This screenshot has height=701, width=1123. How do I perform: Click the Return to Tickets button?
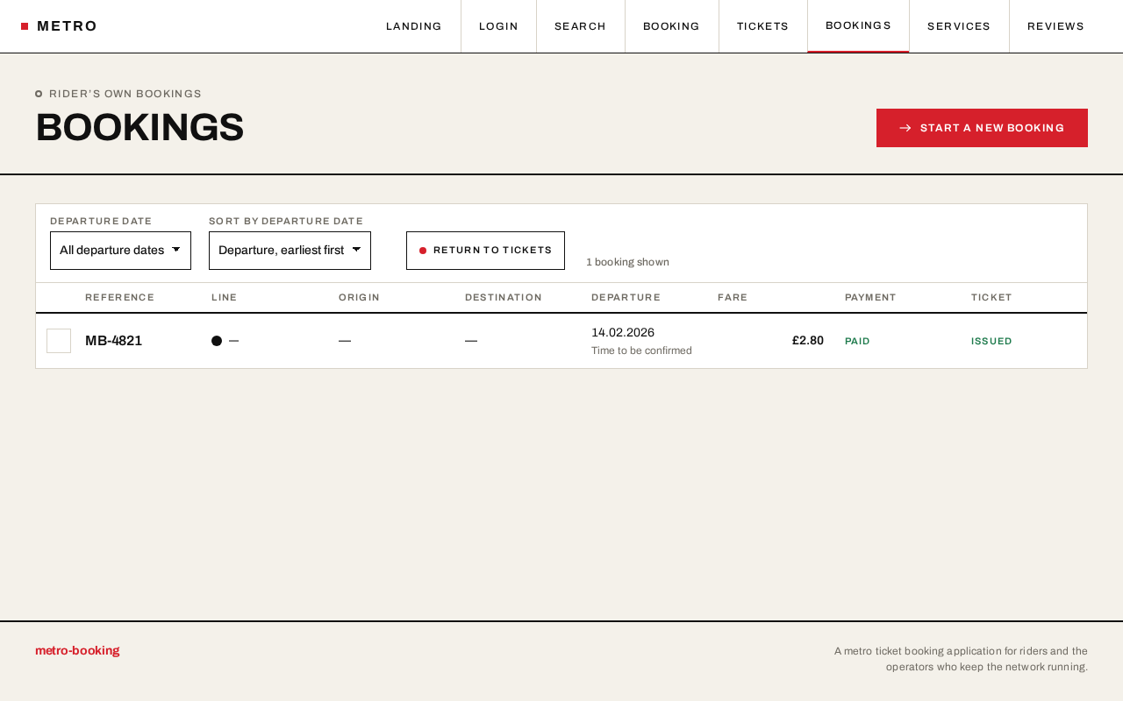pyautogui.click(x=485, y=251)
